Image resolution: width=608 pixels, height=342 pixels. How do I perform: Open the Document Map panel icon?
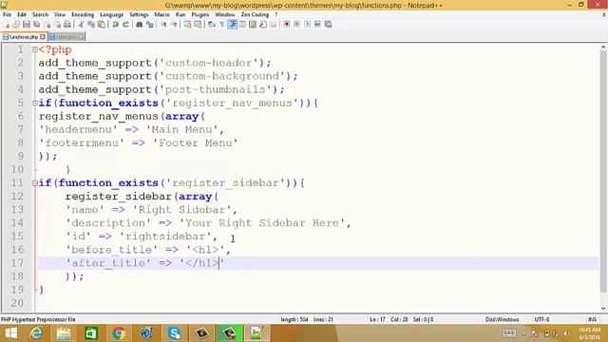(253, 25)
